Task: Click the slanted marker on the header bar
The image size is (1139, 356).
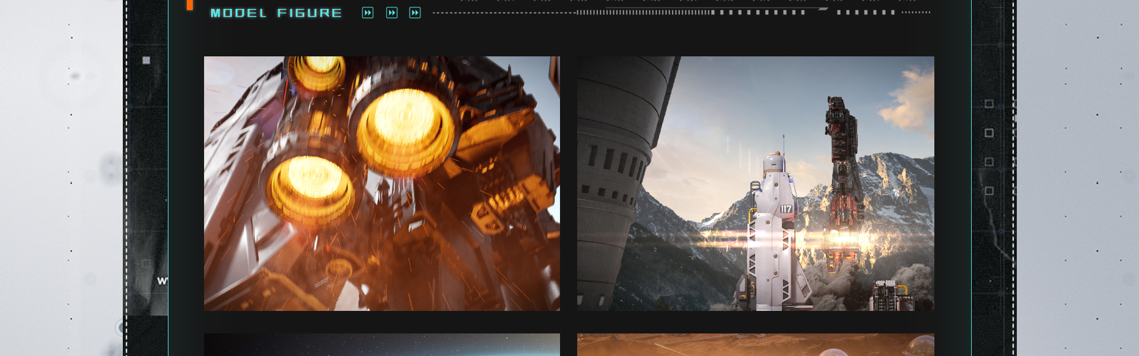Action: coord(823,9)
